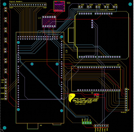The width and height of the screenshot is (134, 132).
Task: Select the square pad of the IO3 header
Action: pos(114,7)
